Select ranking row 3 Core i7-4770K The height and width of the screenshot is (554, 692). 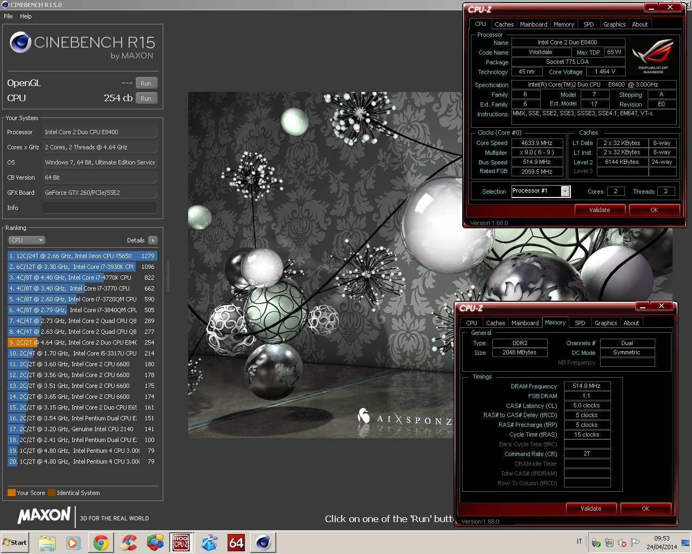82,278
